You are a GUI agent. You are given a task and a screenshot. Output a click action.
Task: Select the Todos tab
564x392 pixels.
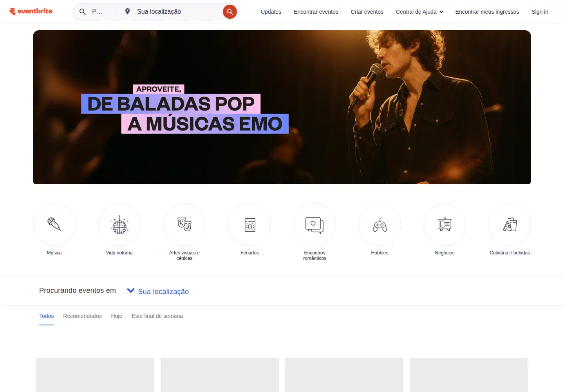(47, 316)
